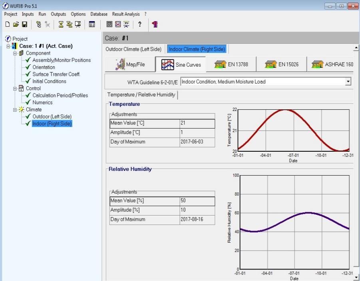This screenshot has width=360, height=281.
Task: Select Indoor (Right Side) climate tree item
Action: click(52, 124)
